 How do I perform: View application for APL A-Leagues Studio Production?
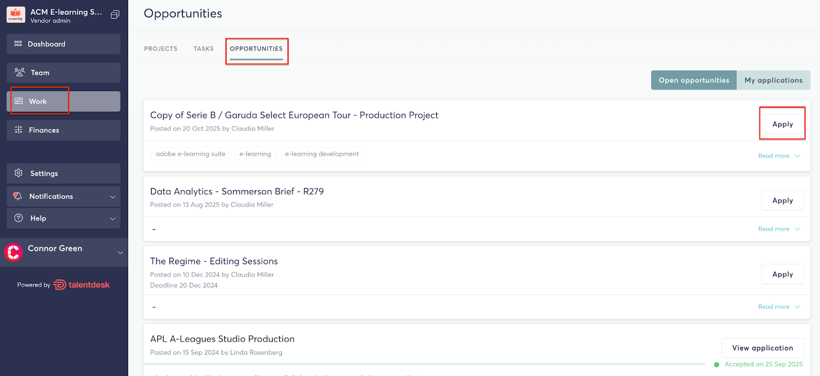pos(762,348)
